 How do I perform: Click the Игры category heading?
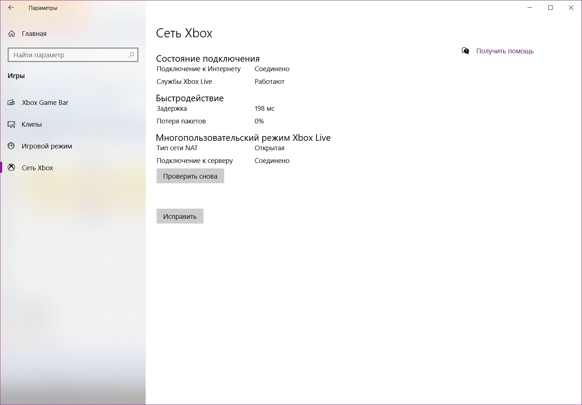pyautogui.click(x=16, y=76)
